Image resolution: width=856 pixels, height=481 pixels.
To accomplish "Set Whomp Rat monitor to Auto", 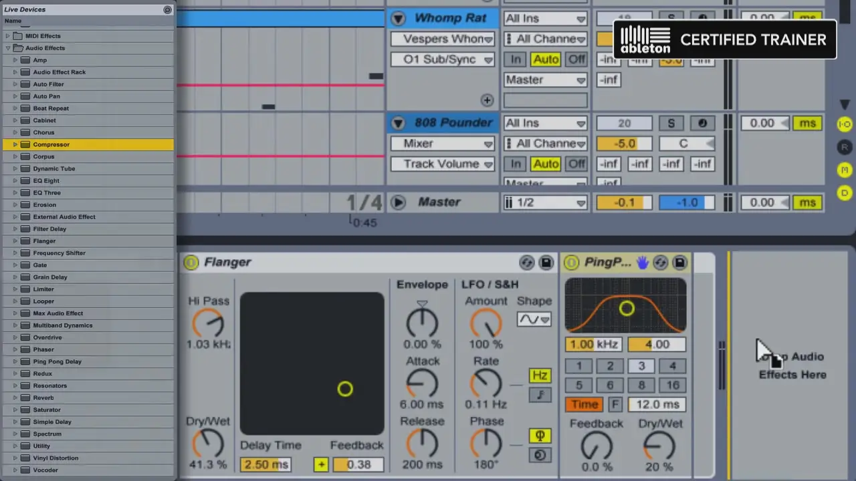I will tap(546, 59).
